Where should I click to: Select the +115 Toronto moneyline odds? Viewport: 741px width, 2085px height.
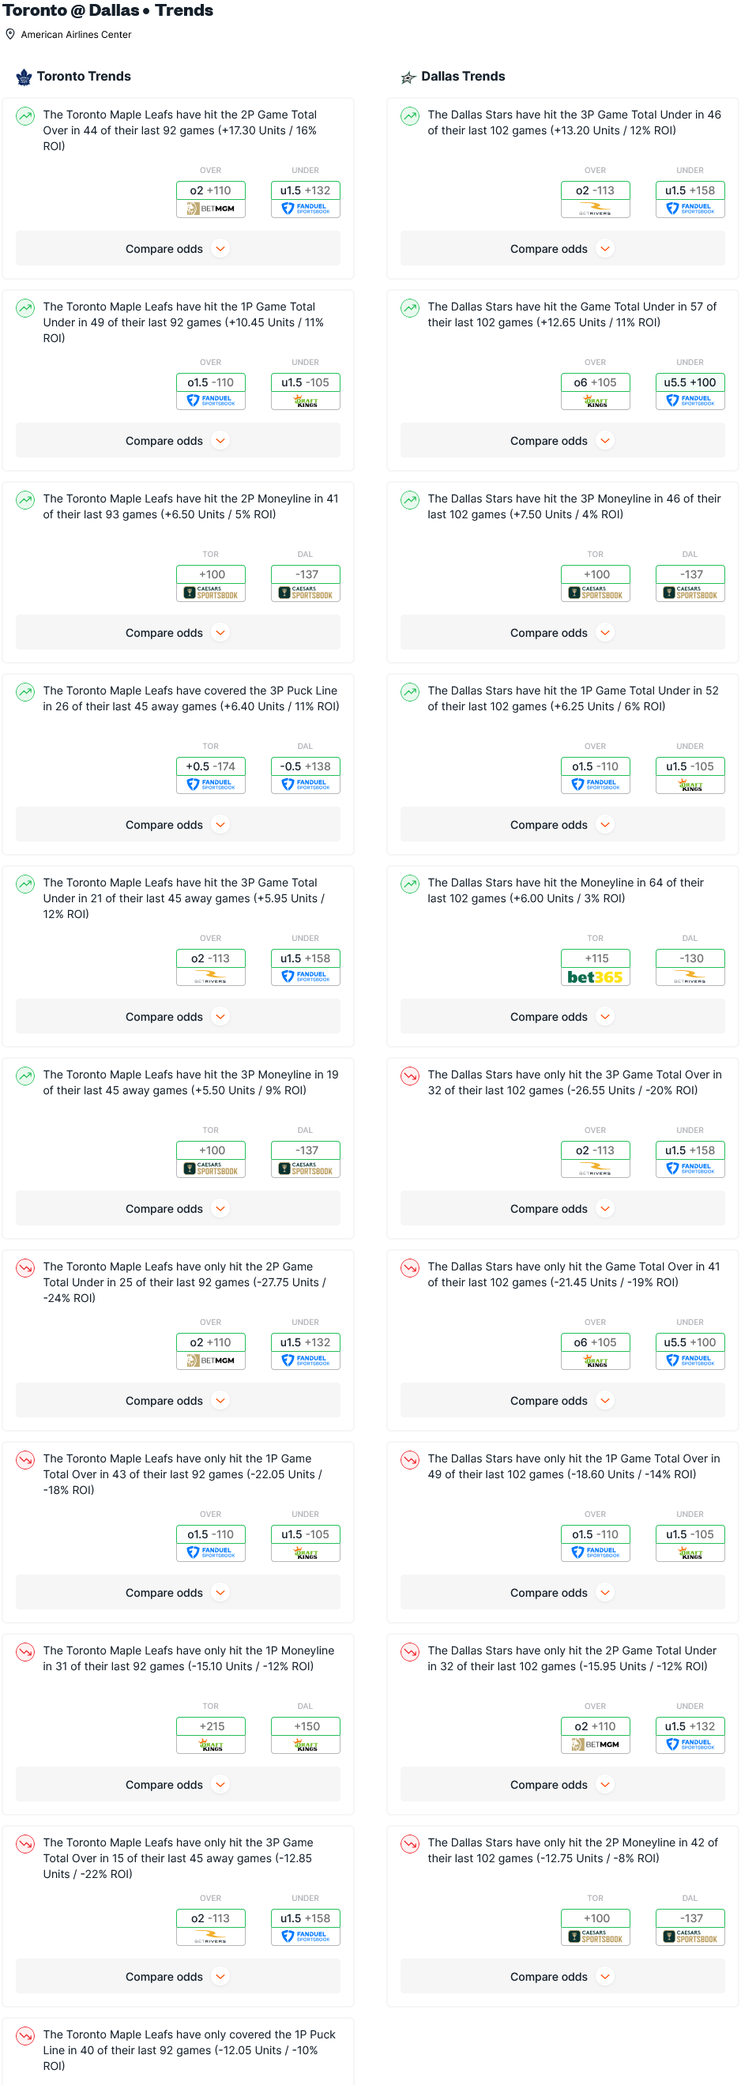(596, 958)
